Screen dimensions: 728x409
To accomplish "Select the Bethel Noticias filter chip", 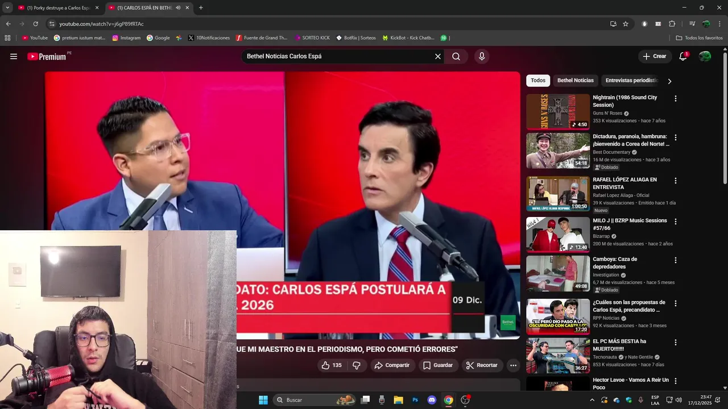I will [575, 81].
